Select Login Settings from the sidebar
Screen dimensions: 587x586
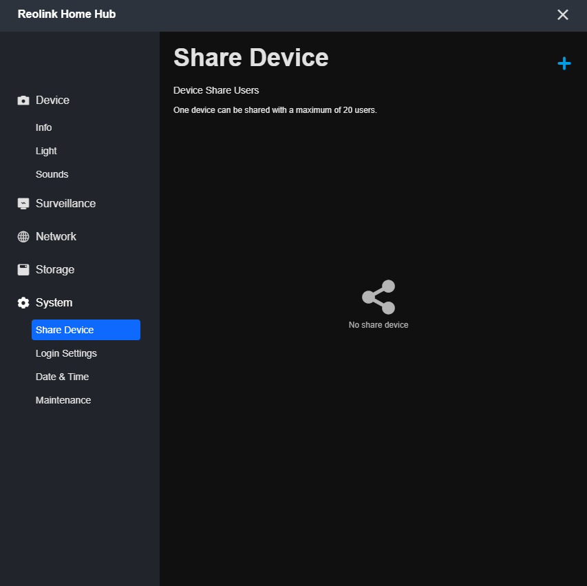coord(66,353)
